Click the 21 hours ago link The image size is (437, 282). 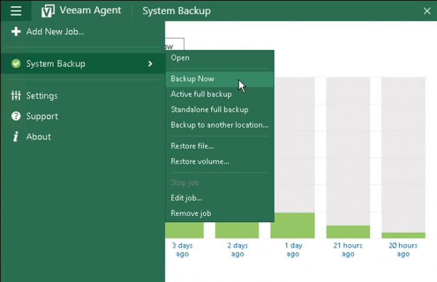click(x=348, y=250)
